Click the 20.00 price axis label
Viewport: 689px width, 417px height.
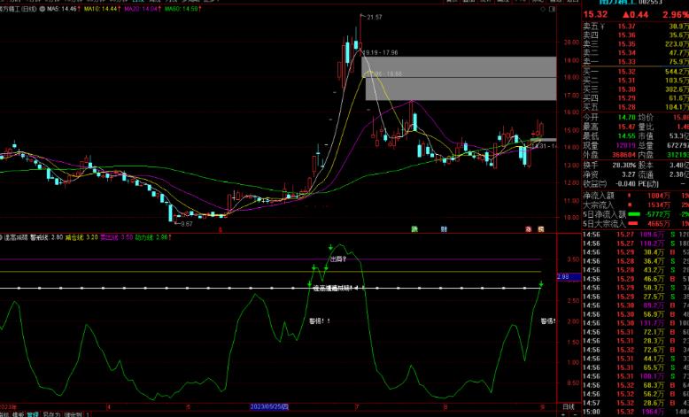click(572, 42)
